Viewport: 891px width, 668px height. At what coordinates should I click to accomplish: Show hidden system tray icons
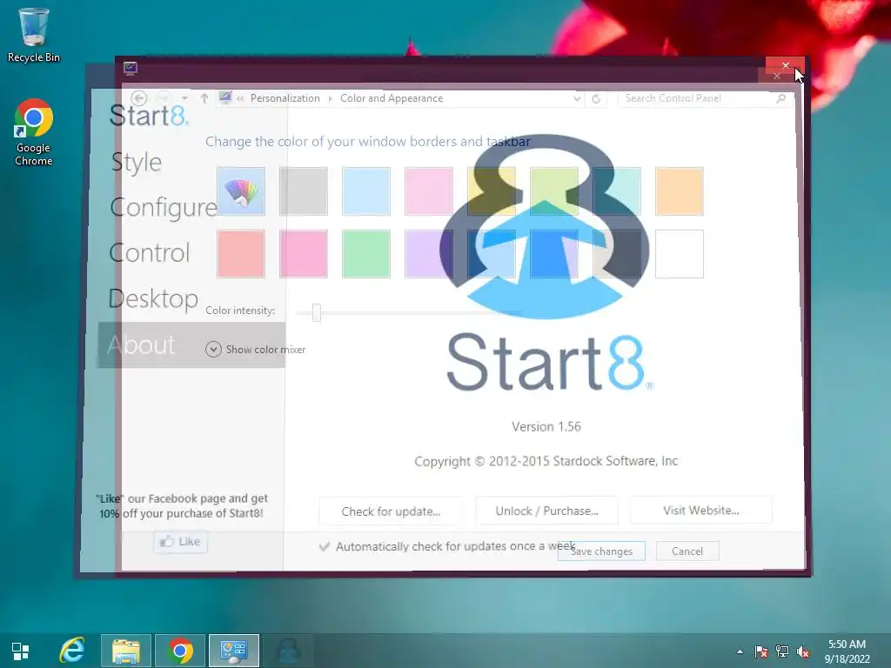[x=740, y=651]
